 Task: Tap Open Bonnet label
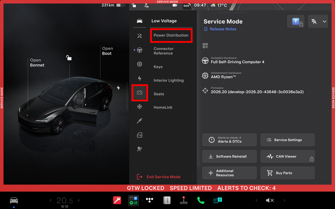click(x=37, y=63)
